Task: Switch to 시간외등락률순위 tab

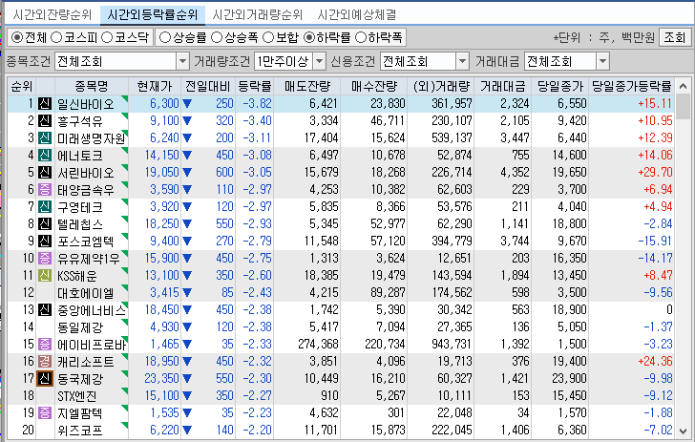Action: coord(153,15)
